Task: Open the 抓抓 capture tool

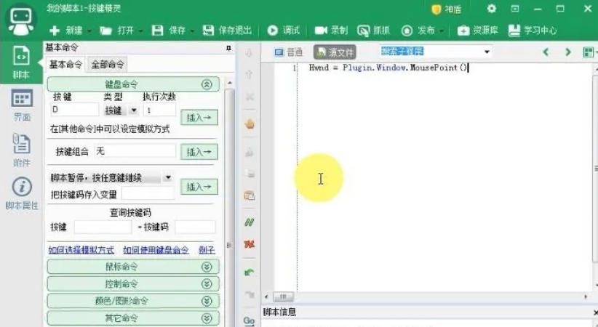Action: pyautogui.click(x=373, y=31)
